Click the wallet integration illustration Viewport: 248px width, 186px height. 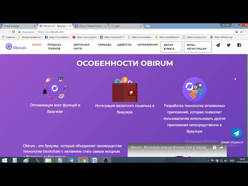[125, 90]
